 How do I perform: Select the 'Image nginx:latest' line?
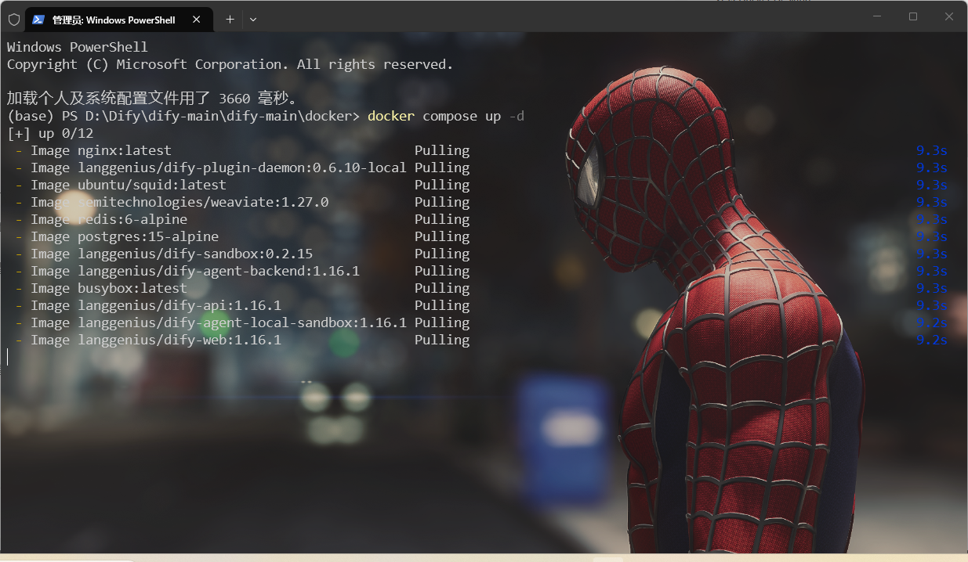481,150
